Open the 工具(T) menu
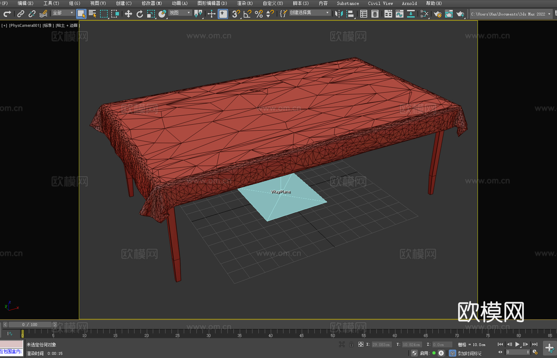 tap(51, 3)
